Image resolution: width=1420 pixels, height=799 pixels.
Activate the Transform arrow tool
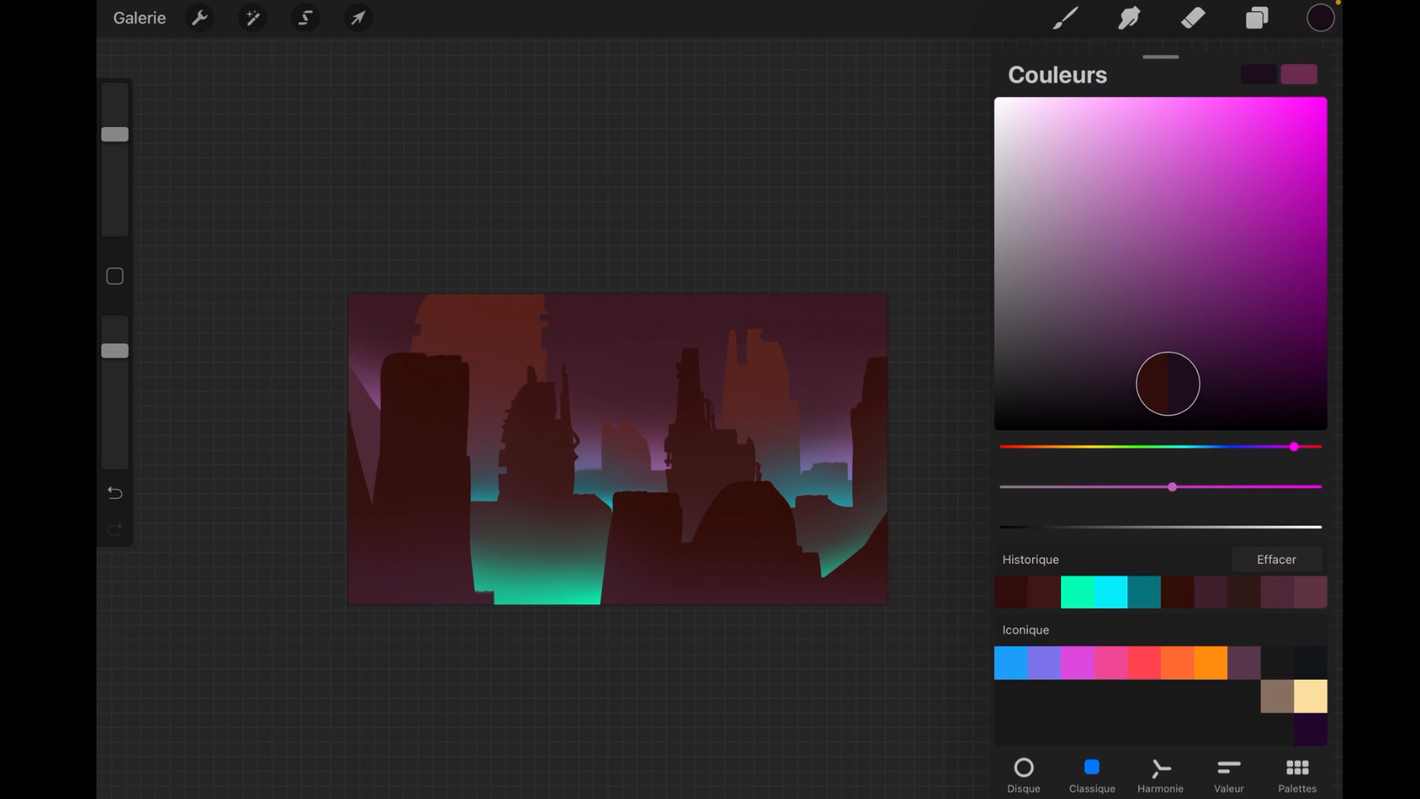(x=358, y=17)
